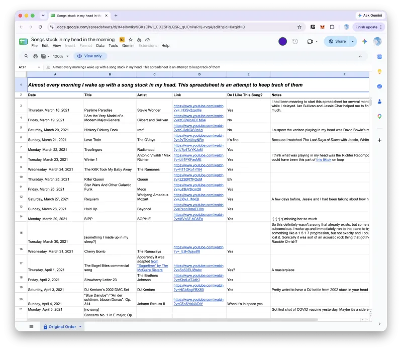Open a new browser tab

(x=116, y=16)
